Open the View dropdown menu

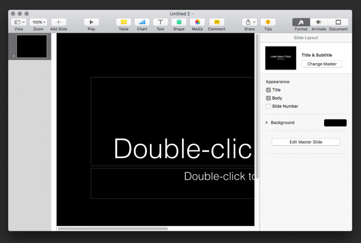pos(19,22)
